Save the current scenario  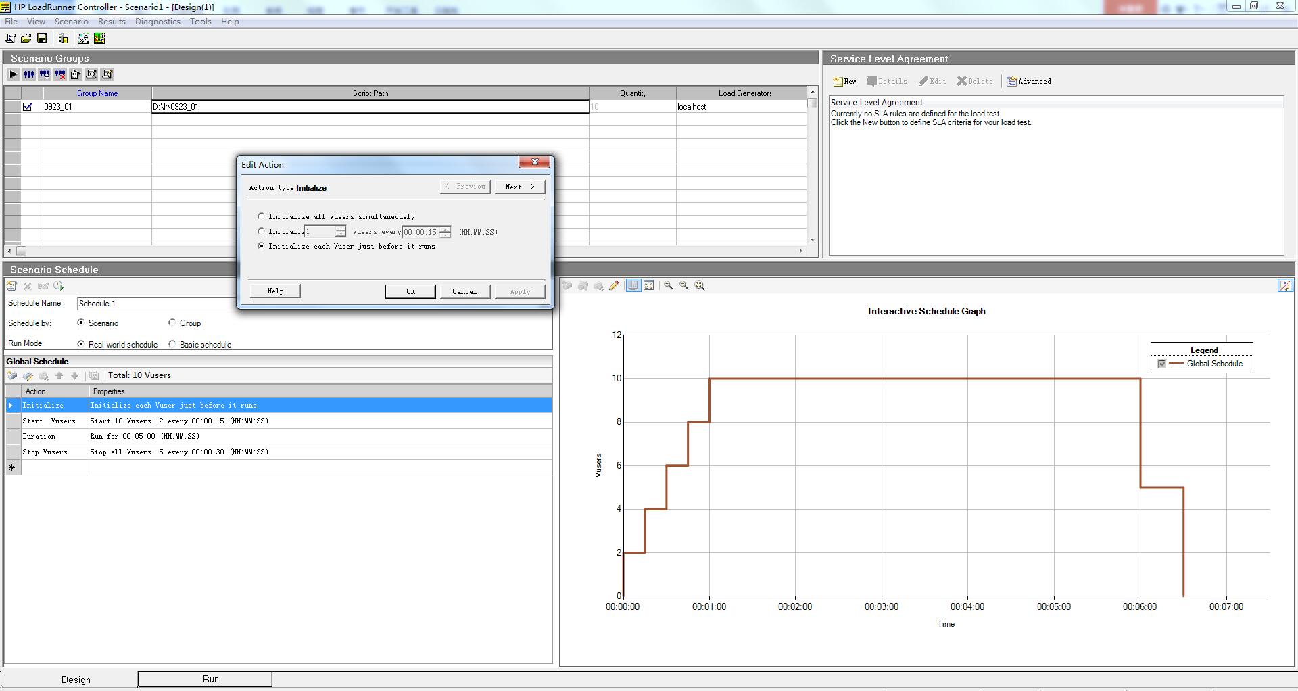tap(42, 39)
